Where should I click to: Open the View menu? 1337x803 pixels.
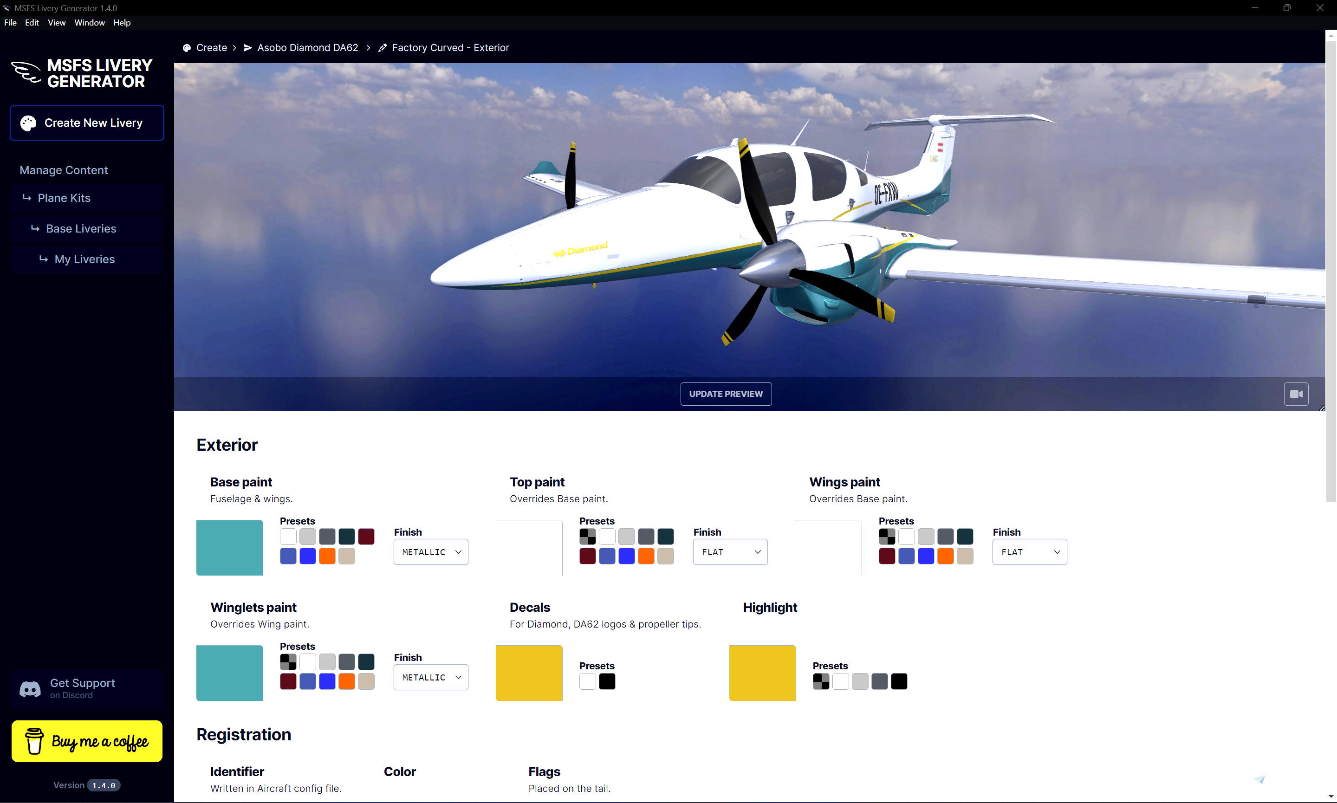(x=56, y=23)
